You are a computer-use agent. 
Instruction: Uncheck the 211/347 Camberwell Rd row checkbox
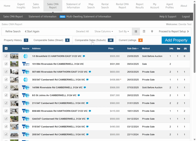(x=6, y=103)
